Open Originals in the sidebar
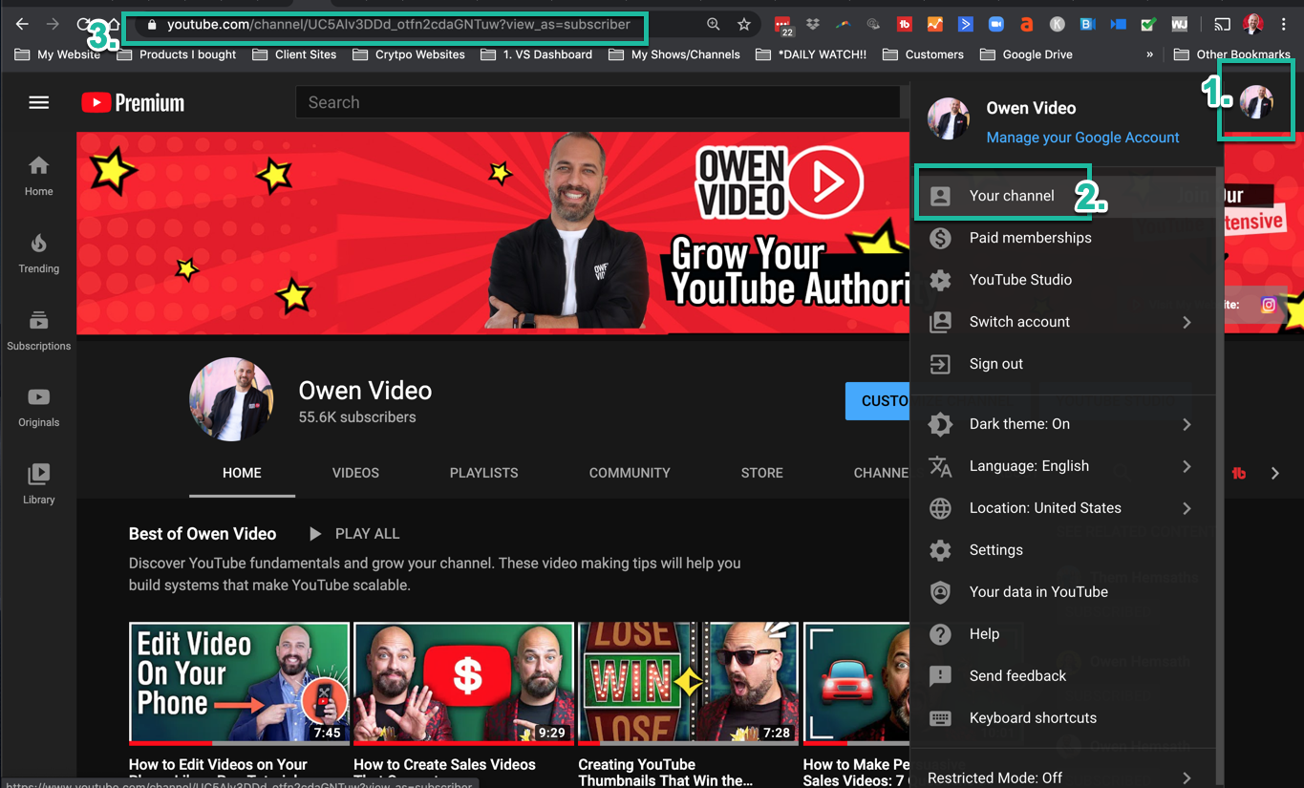 (x=38, y=408)
